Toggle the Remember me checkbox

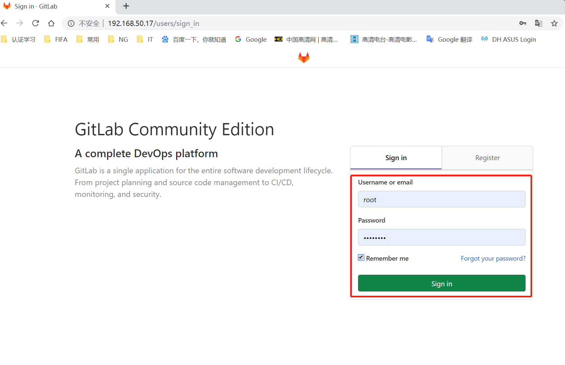pyautogui.click(x=361, y=258)
